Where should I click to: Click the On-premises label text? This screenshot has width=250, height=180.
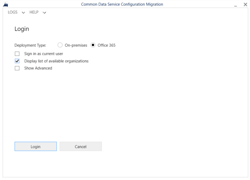[76, 45]
